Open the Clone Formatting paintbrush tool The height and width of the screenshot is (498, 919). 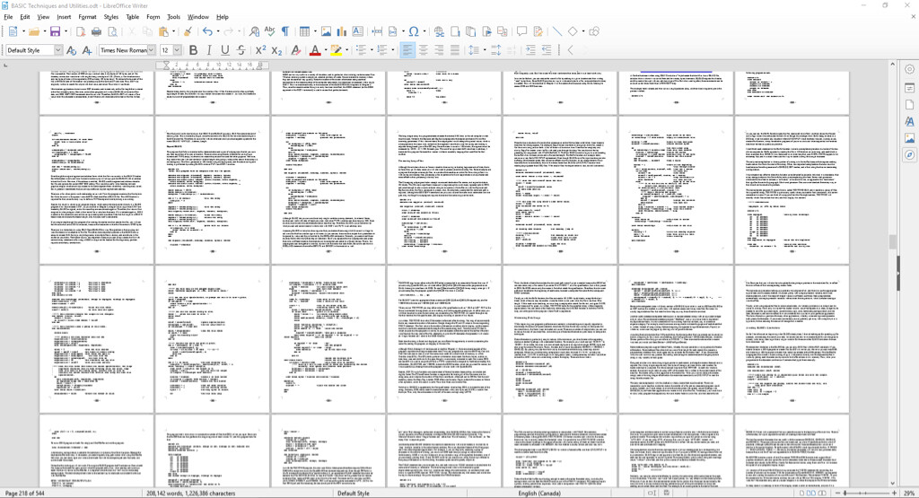188,31
